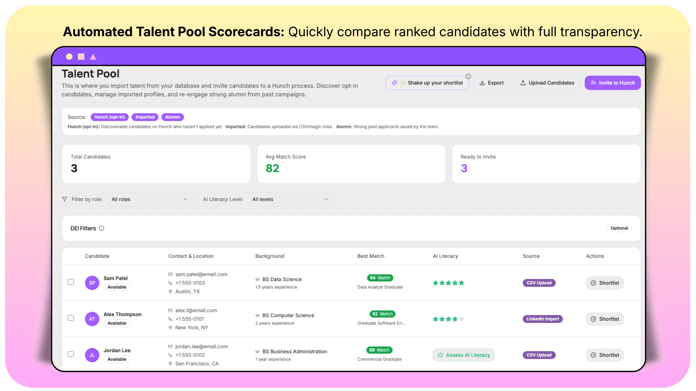
Task: Expand the AI Literacy All levels dropdown
Action: click(x=290, y=199)
